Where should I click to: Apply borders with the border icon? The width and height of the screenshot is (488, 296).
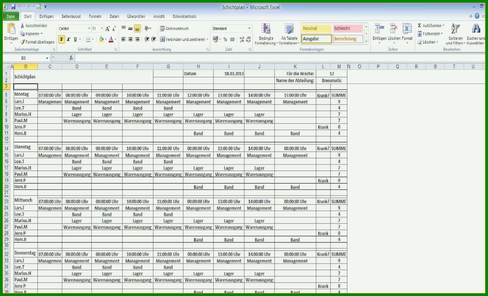point(88,39)
